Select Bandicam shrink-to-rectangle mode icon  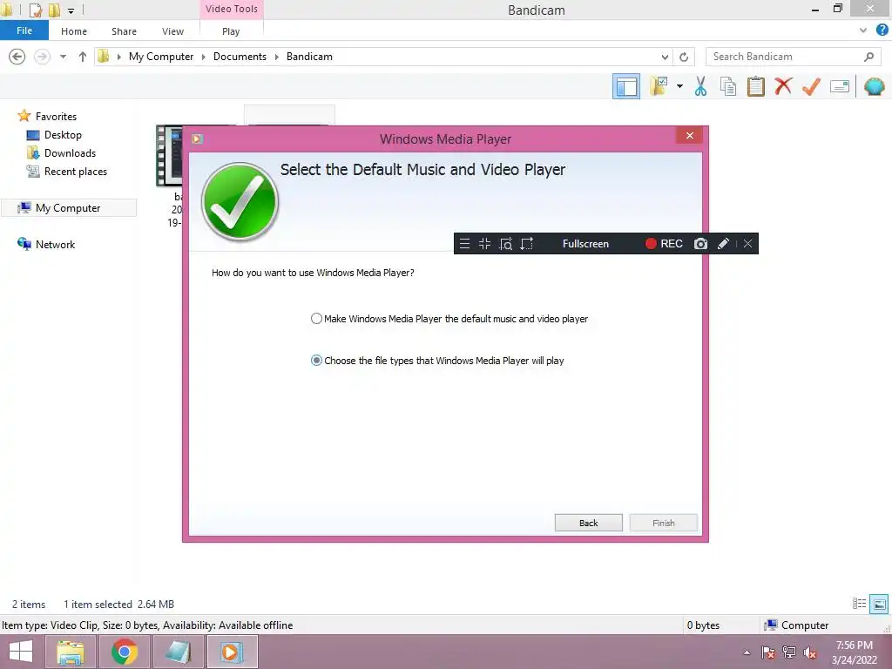click(484, 244)
